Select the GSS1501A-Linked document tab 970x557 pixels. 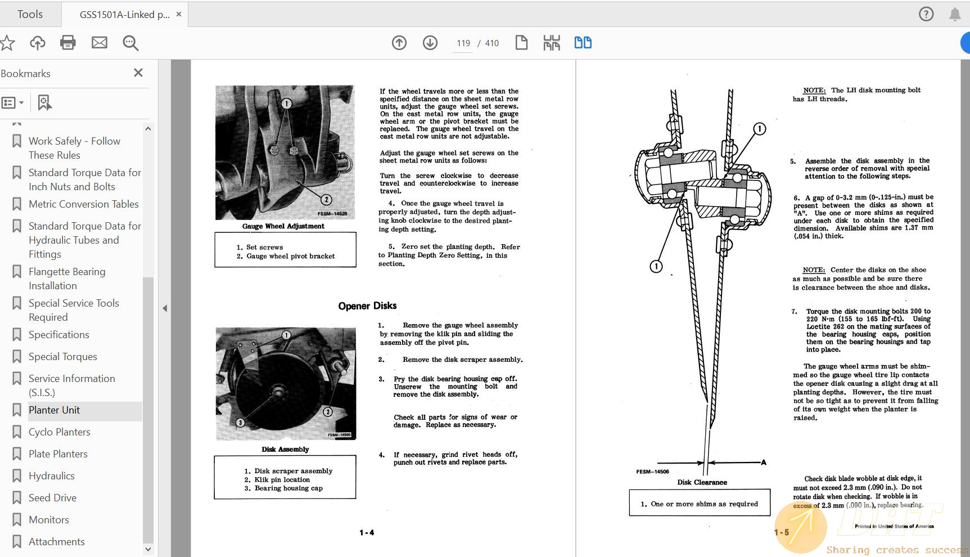tap(124, 15)
